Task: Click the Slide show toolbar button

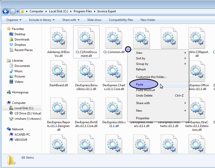Action: [x=94, y=20]
